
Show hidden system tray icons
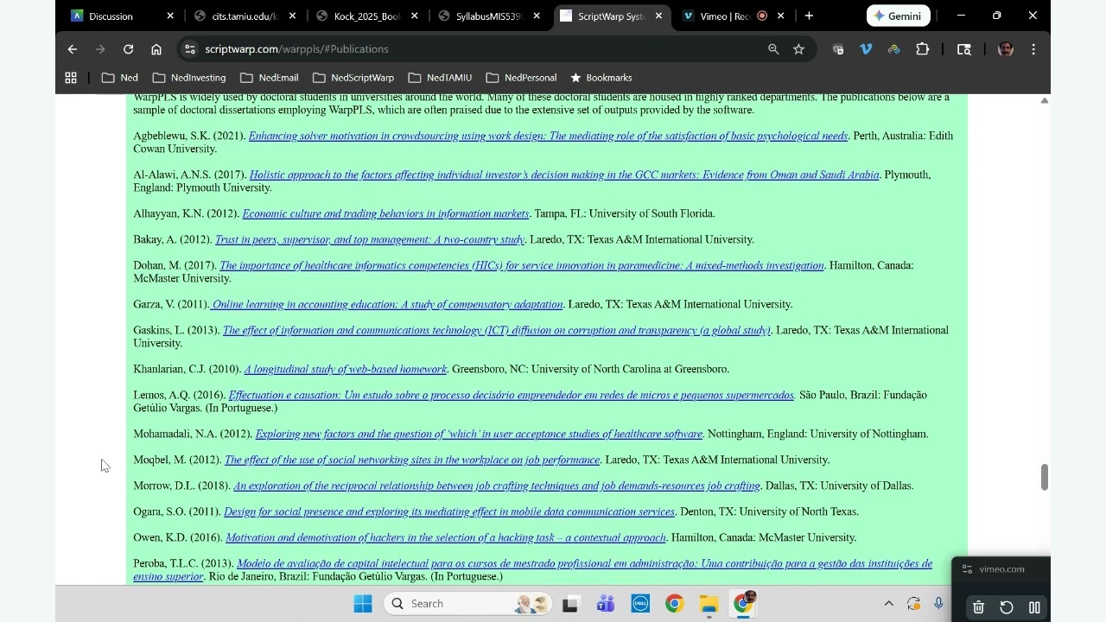pos(888,604)
